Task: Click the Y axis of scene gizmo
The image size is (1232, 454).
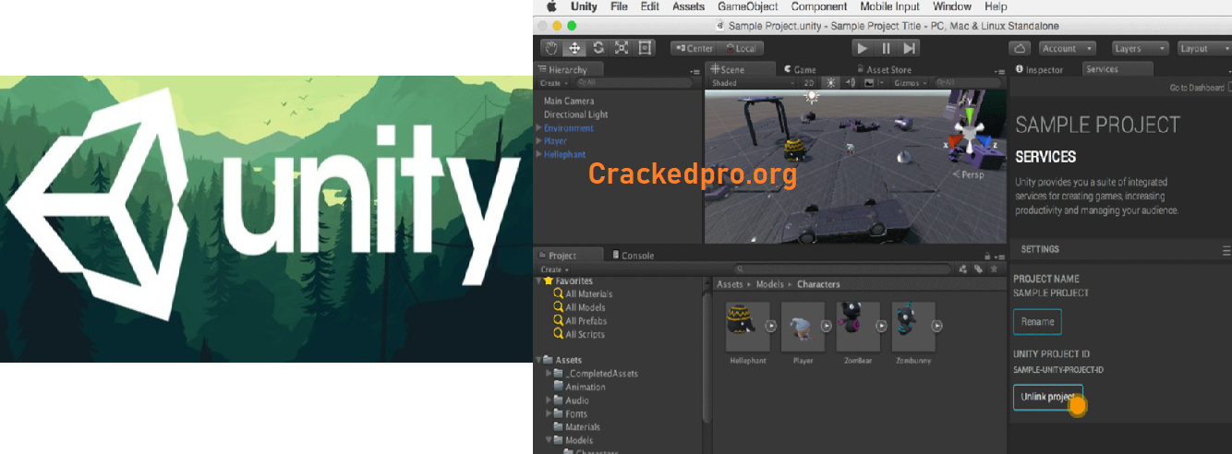Action: [970, 117]
